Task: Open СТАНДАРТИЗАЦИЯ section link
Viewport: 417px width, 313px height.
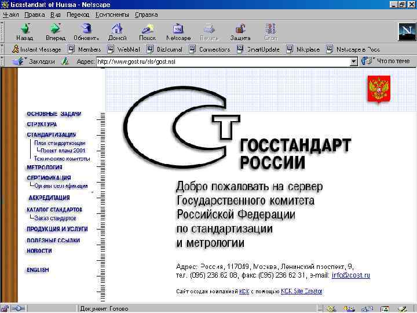Action: pos(52,134)
